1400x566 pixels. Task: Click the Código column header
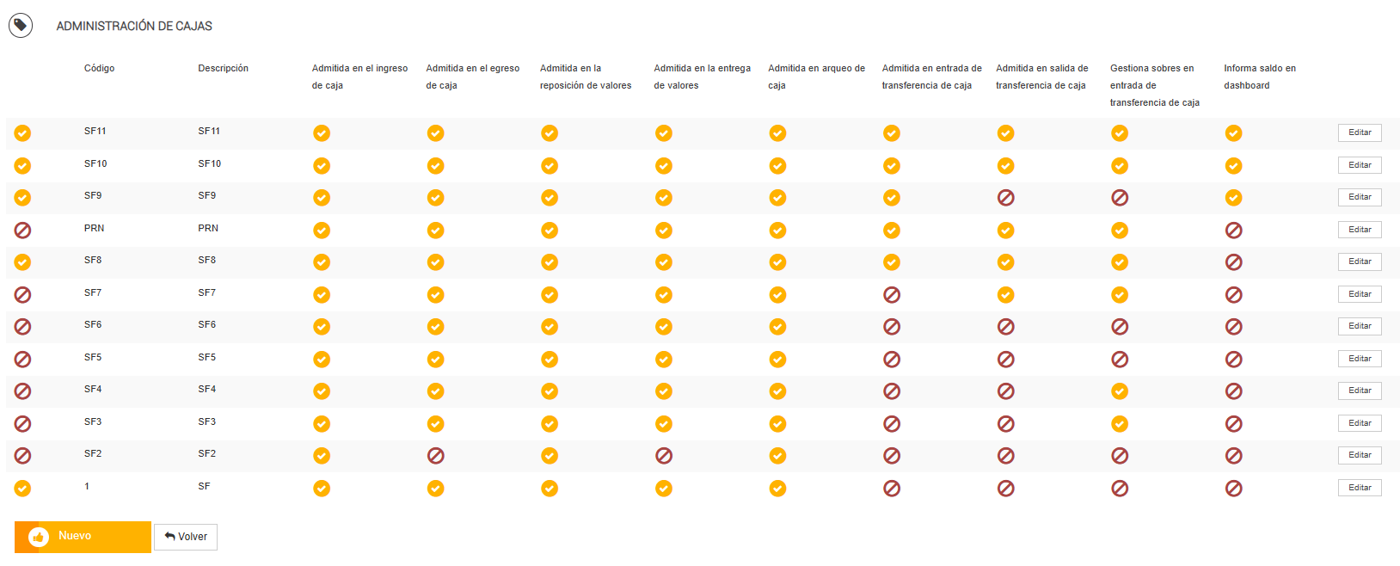(x=99, y=68)
